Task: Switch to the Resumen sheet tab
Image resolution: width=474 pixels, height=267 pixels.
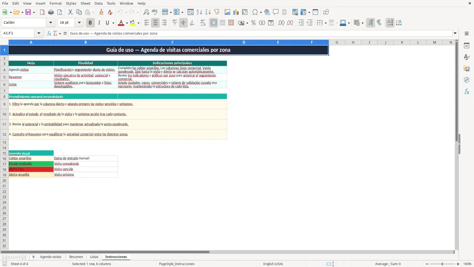Action: tap(76, 257)
